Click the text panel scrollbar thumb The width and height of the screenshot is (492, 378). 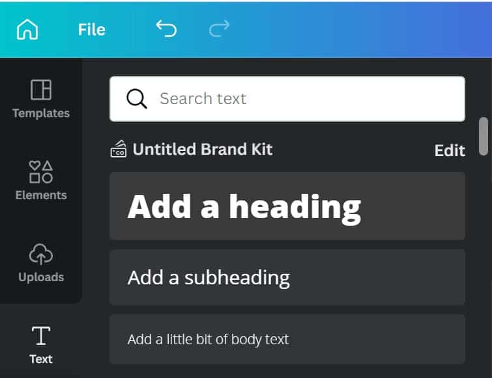(484, 136)
